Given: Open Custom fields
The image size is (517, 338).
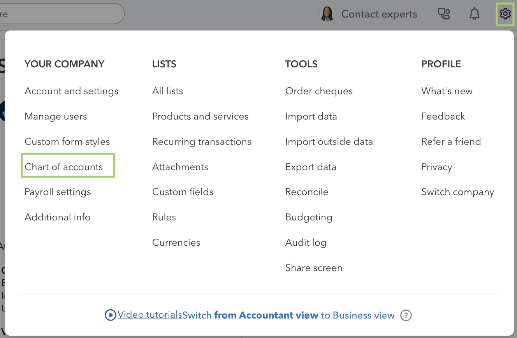Looking at the screenshot, I should (x=183, y=192).
